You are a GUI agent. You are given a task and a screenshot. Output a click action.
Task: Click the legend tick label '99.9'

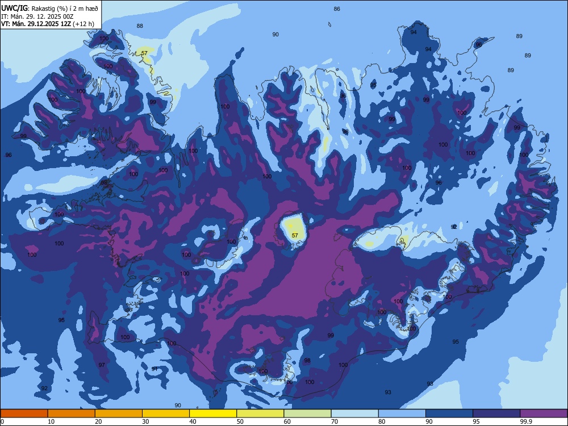coord(525,421)
